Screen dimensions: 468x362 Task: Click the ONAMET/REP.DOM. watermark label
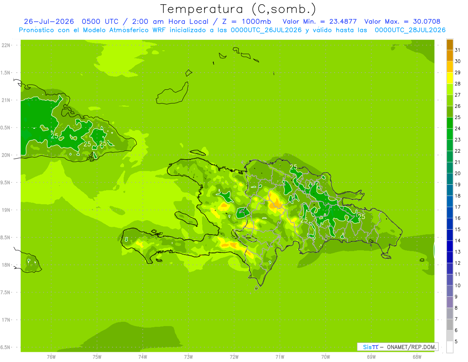point(411,347)
